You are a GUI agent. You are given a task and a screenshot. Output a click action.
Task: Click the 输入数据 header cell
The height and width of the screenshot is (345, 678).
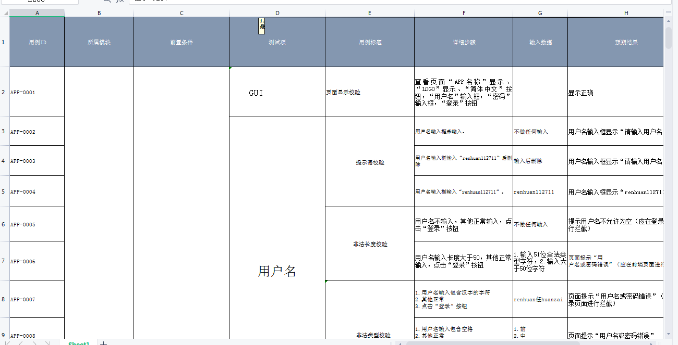click(540, 42)
